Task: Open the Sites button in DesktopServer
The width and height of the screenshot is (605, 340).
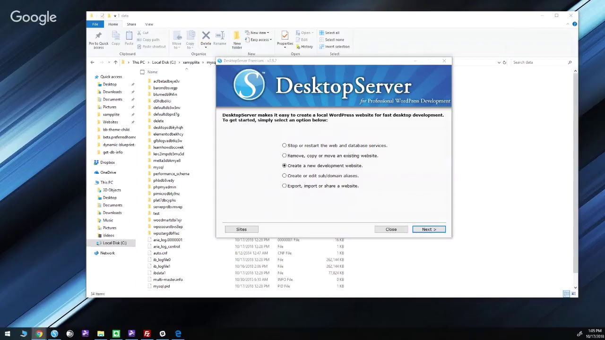Action: click(241, 229)
